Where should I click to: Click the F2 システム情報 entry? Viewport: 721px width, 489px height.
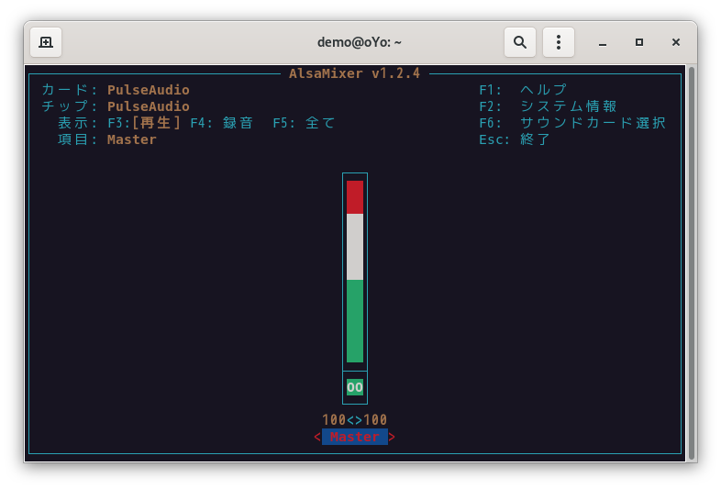[x=548, y=106]
